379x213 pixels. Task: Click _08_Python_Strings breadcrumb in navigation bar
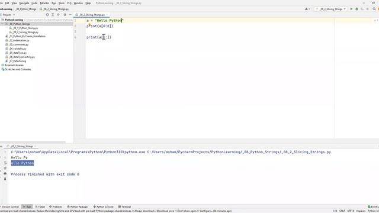coord(25,9)
